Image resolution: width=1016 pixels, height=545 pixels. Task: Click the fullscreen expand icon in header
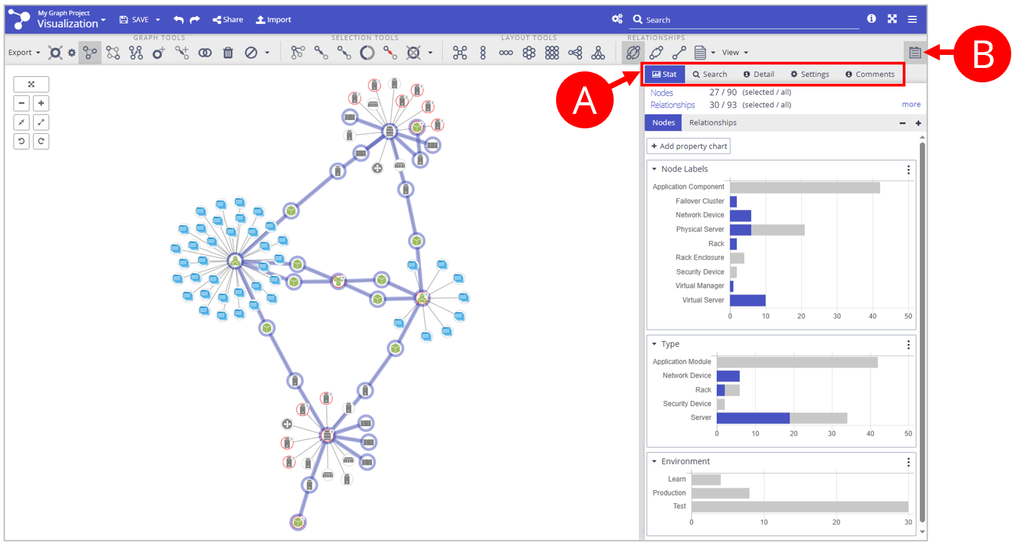pyautogui.click(x=892, y=19)
